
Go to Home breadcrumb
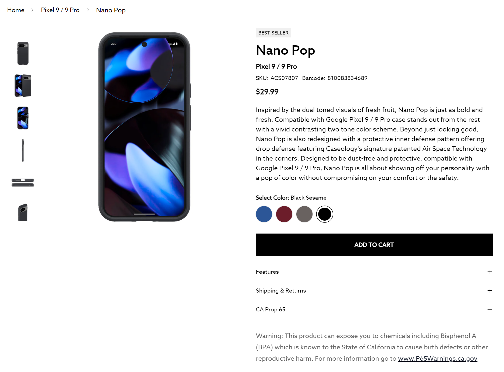[x=16, y=10]
